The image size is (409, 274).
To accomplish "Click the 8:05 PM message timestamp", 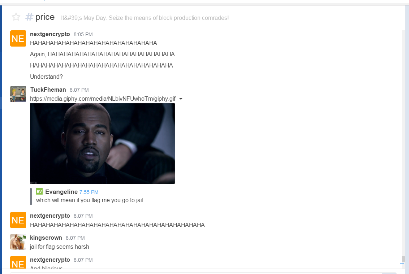I will pos(83,34).
